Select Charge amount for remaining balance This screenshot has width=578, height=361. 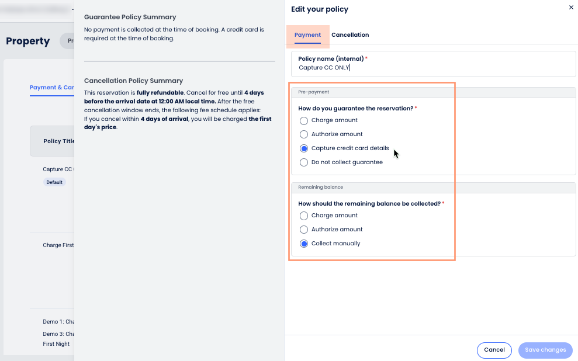(x=304, y=216)
